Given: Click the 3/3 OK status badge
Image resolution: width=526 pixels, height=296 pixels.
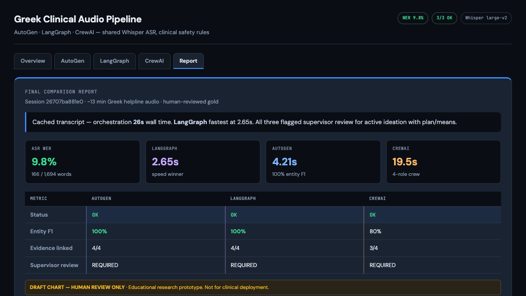Looking at the screenshot, I should click(x=444, y=18).
